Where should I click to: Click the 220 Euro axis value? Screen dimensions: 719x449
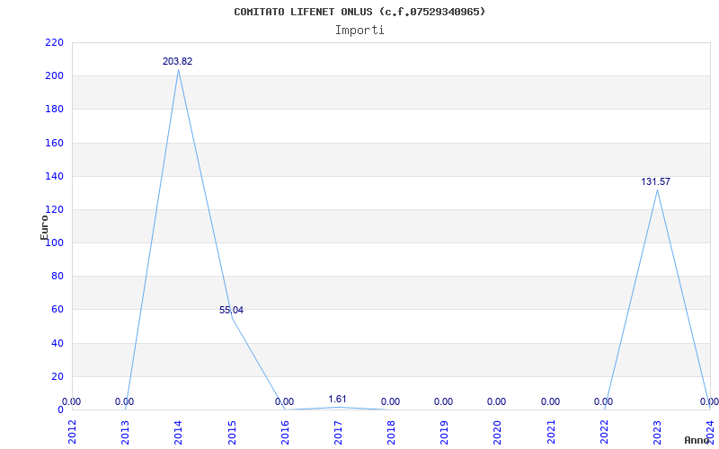click(x=54, y=42)
